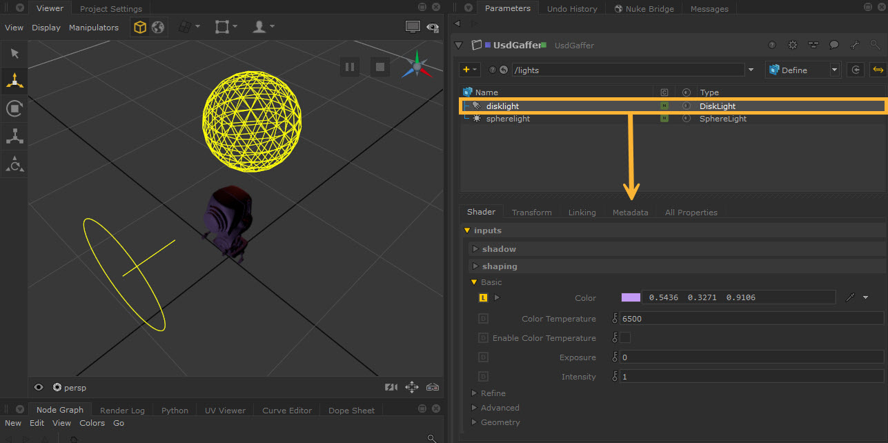Screen dimensions: 888x443
Task: Click the eyedropper icon beside Color values
Action: pos(850,297)
